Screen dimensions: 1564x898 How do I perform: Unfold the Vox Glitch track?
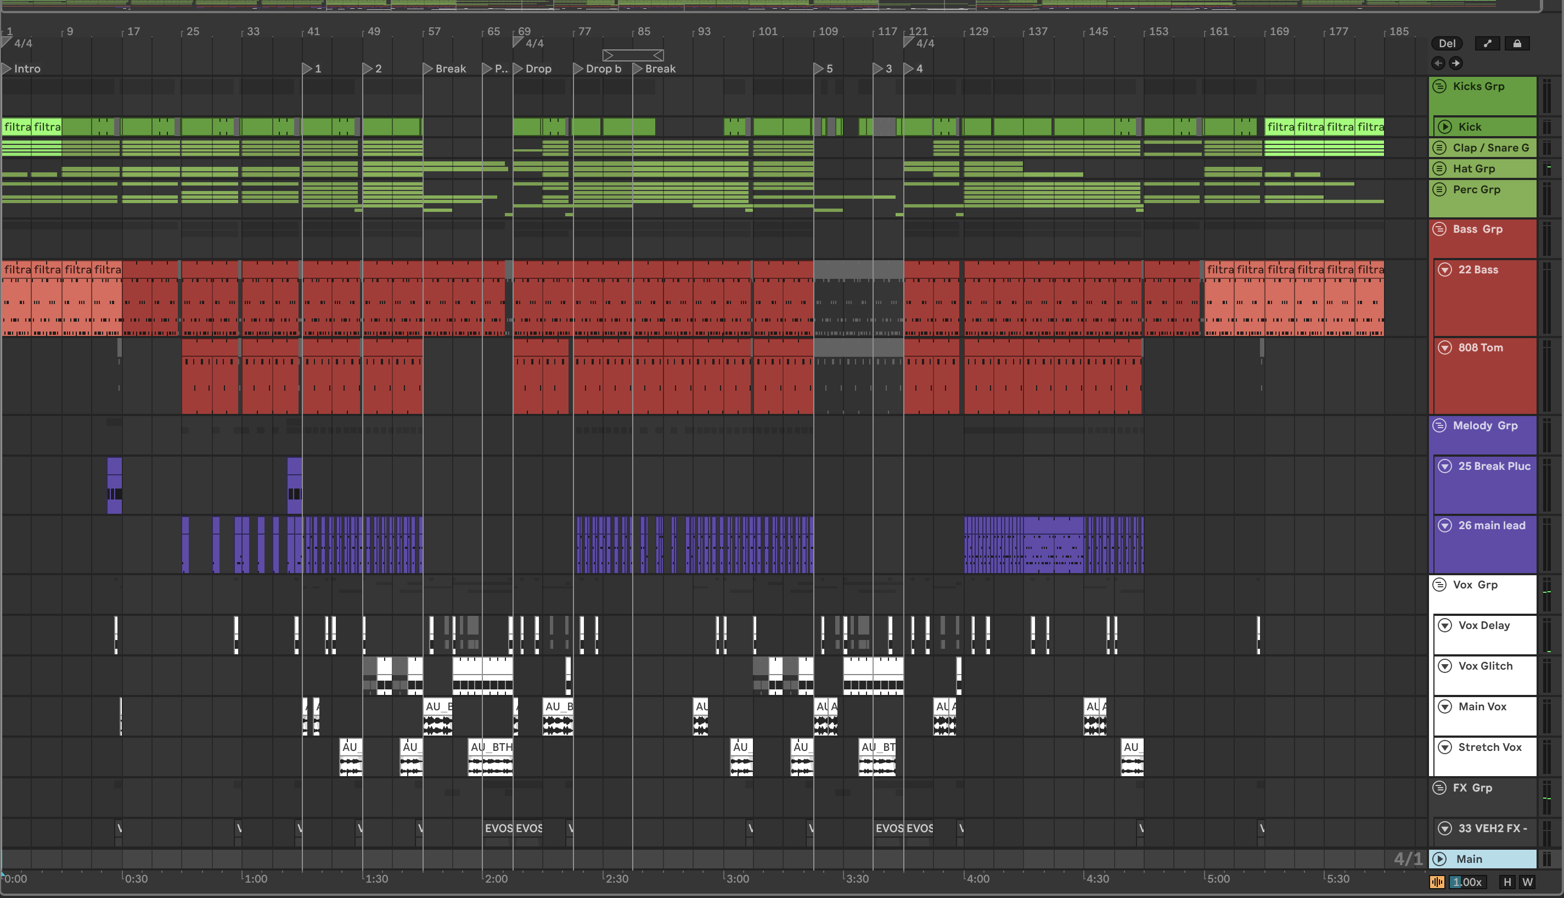pyautogui.click(x=1444, y=666)
